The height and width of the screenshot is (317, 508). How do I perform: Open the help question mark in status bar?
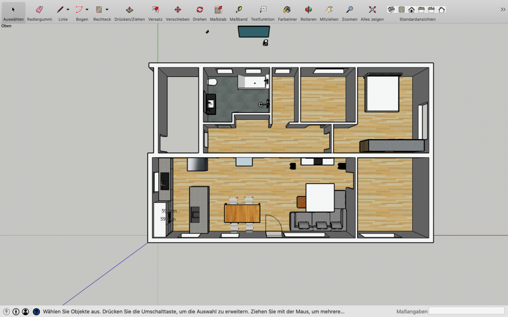point(36,312)
